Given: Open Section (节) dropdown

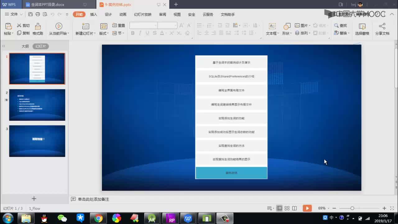Looking at the screenshot, I should pyautogui.click(x=118, y=33).
